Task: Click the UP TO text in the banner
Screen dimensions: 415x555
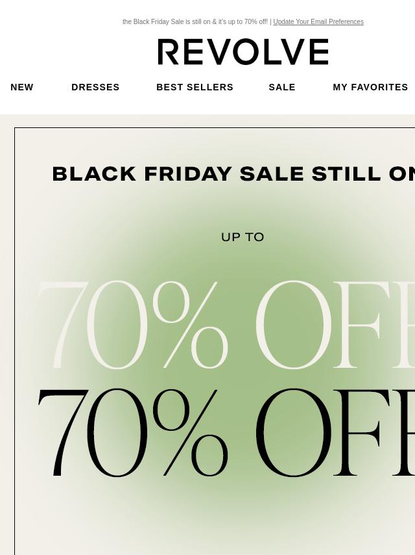Action: tap(243, 237)
